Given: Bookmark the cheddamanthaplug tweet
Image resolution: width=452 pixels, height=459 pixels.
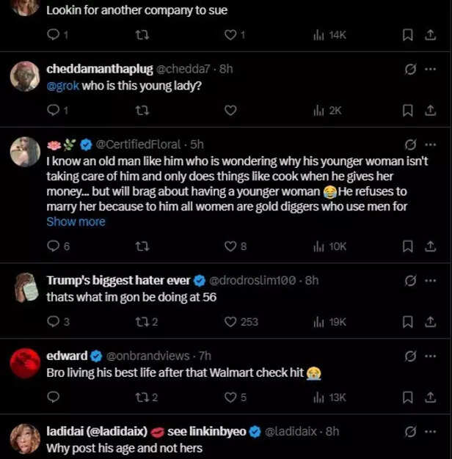Looking at the screenshot, I should [x=408, y=111].
